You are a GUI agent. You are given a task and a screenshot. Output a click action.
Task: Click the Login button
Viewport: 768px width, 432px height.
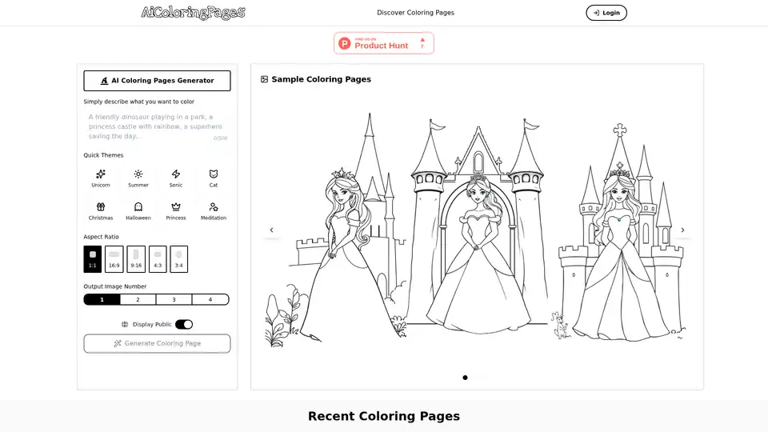[x=606, y=13]
